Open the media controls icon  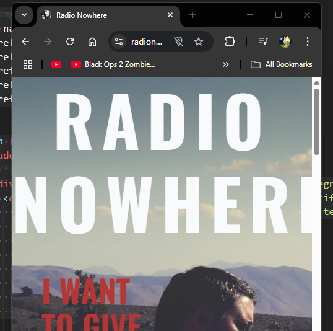[263, 41]
